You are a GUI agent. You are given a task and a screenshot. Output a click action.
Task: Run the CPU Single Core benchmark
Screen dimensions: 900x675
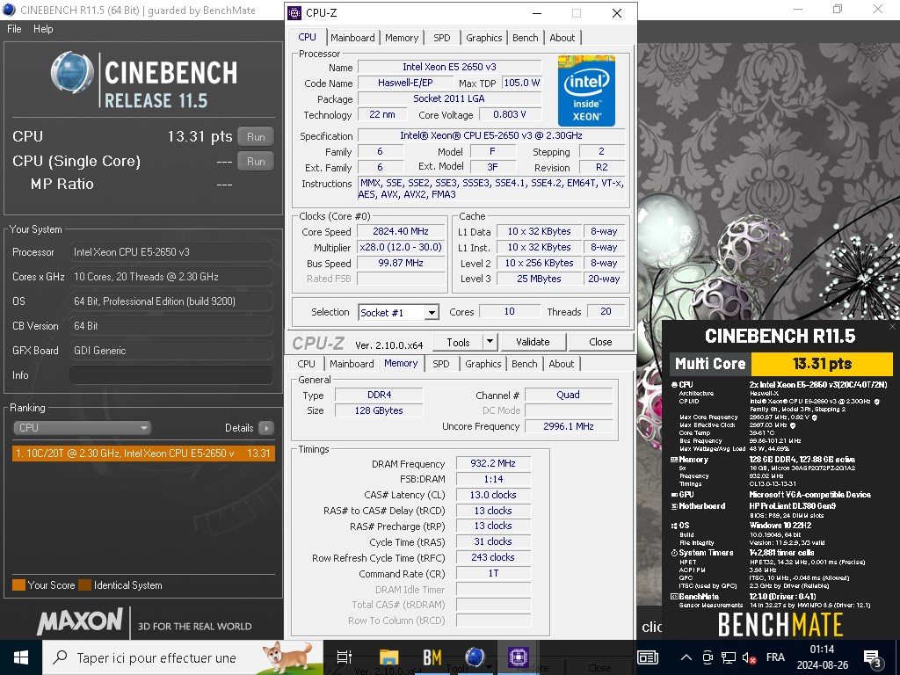(256, 162)
